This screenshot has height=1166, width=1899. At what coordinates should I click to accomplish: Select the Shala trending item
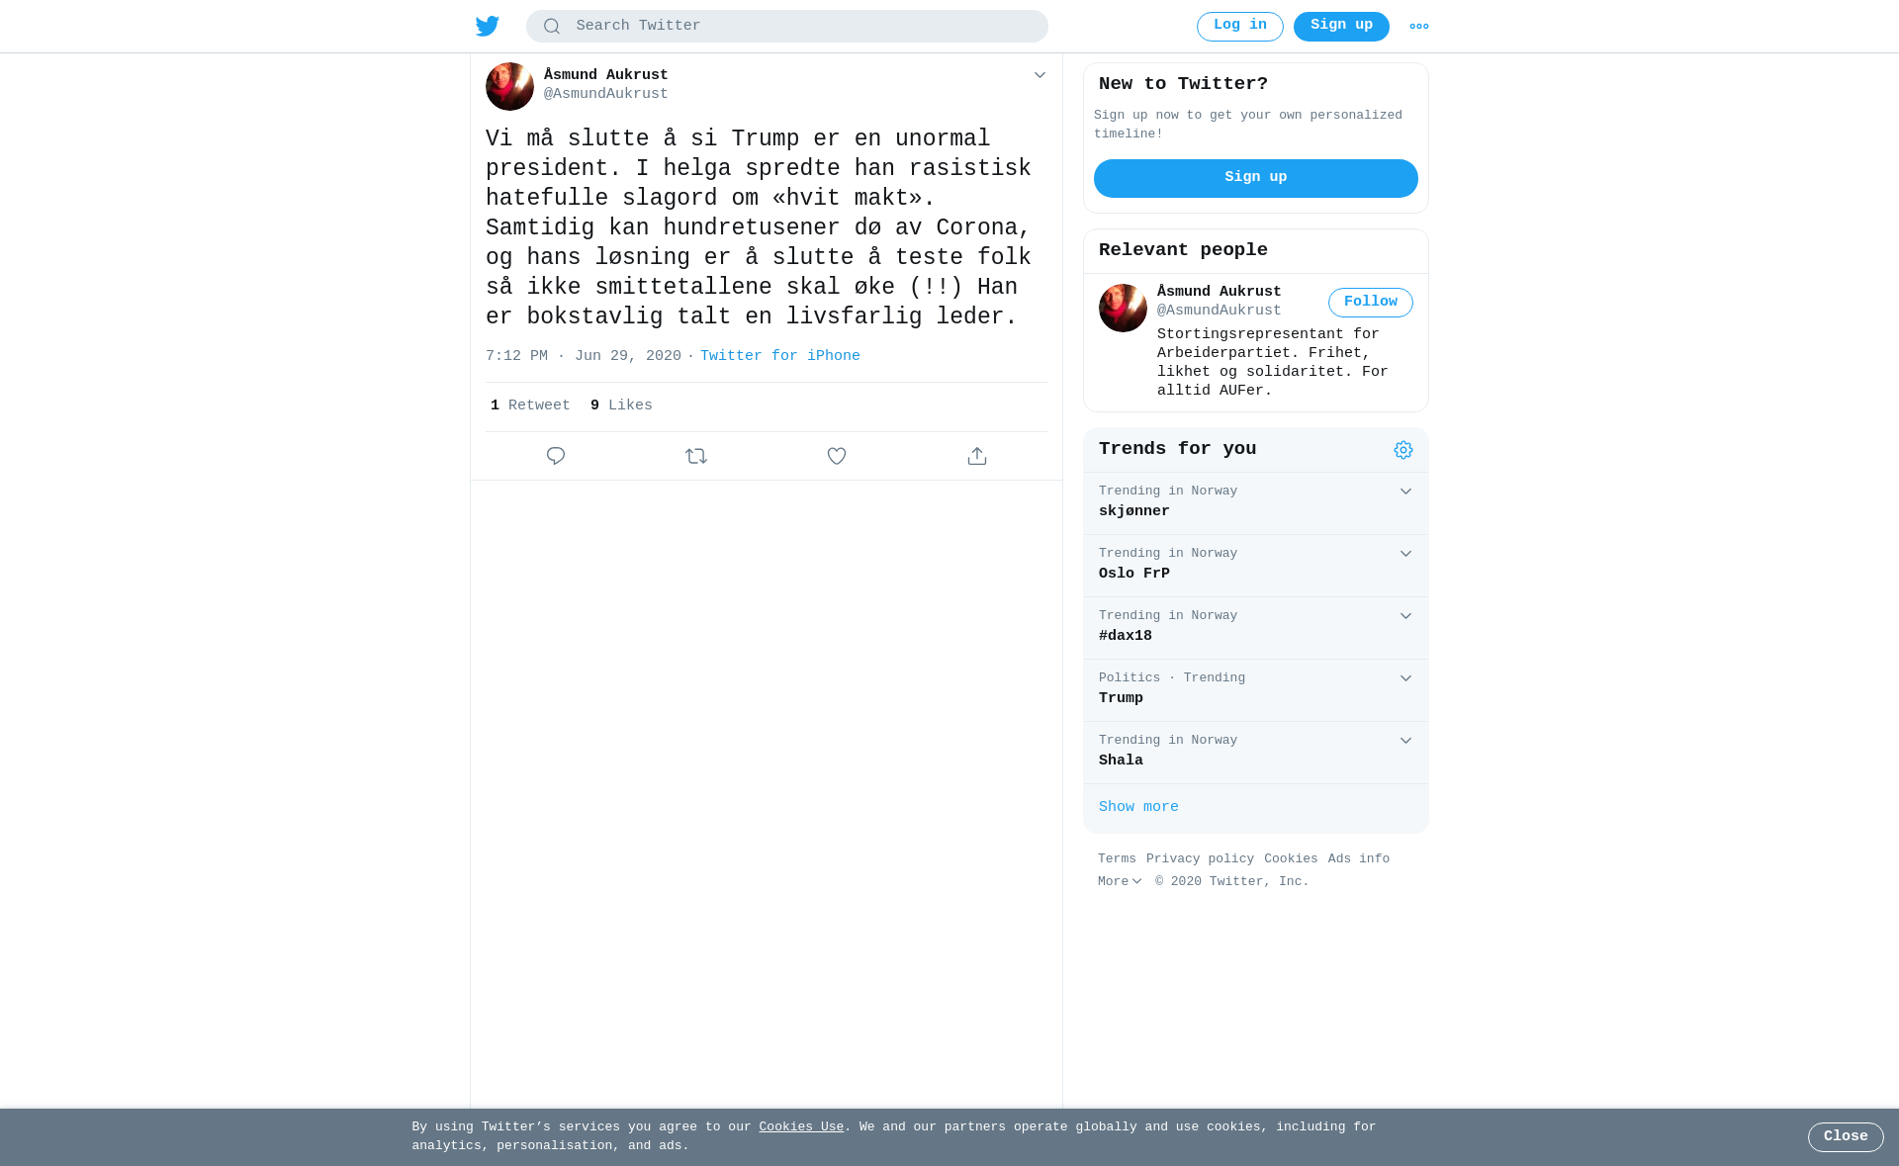[1256, 753]
